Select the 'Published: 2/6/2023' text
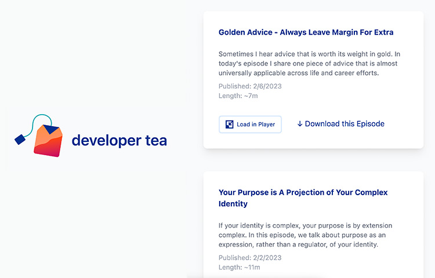 [x=250, y=86]
